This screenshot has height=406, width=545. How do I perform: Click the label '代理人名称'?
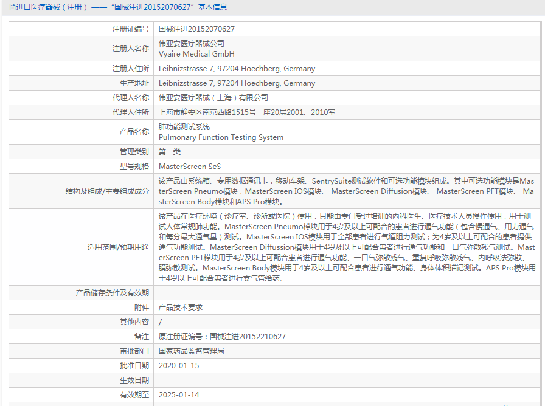point(131,98)
